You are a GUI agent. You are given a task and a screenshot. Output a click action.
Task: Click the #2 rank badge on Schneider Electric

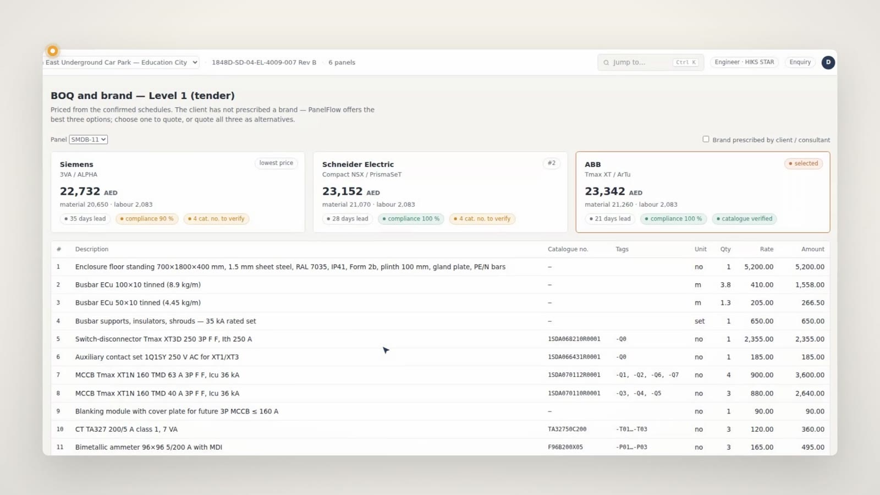[x=551, y=163]
